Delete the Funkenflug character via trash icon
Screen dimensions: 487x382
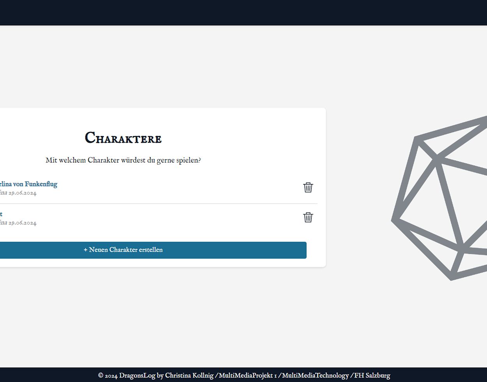pos(308,187)
